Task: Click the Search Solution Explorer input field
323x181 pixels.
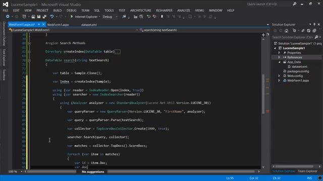Action: pyautogui.click(x=293, y=37)
